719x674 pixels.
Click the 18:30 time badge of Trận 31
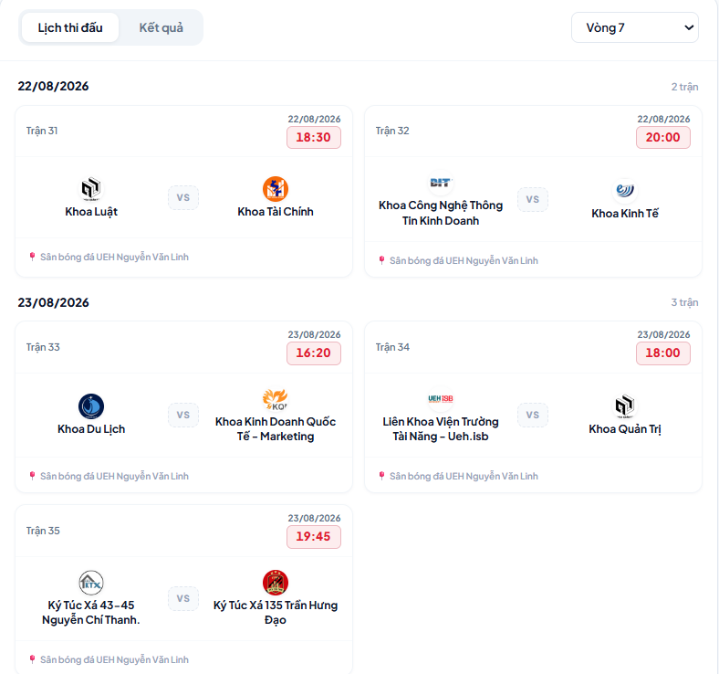[314, 137]
